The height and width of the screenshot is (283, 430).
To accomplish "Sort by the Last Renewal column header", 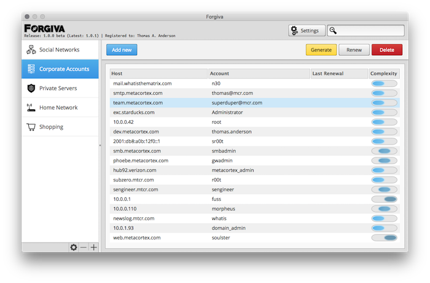I will point(339,74).
